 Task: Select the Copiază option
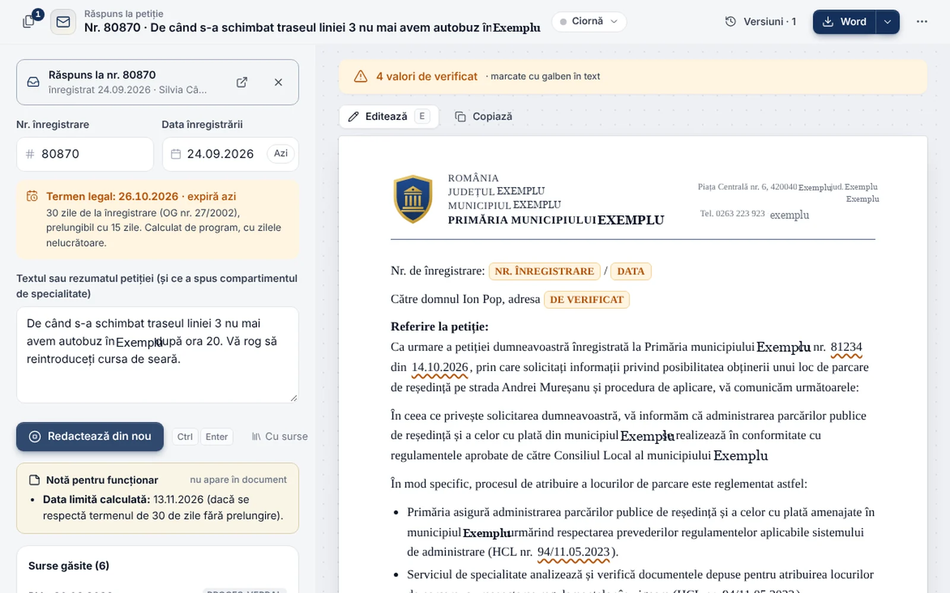[x=483, y=116]
